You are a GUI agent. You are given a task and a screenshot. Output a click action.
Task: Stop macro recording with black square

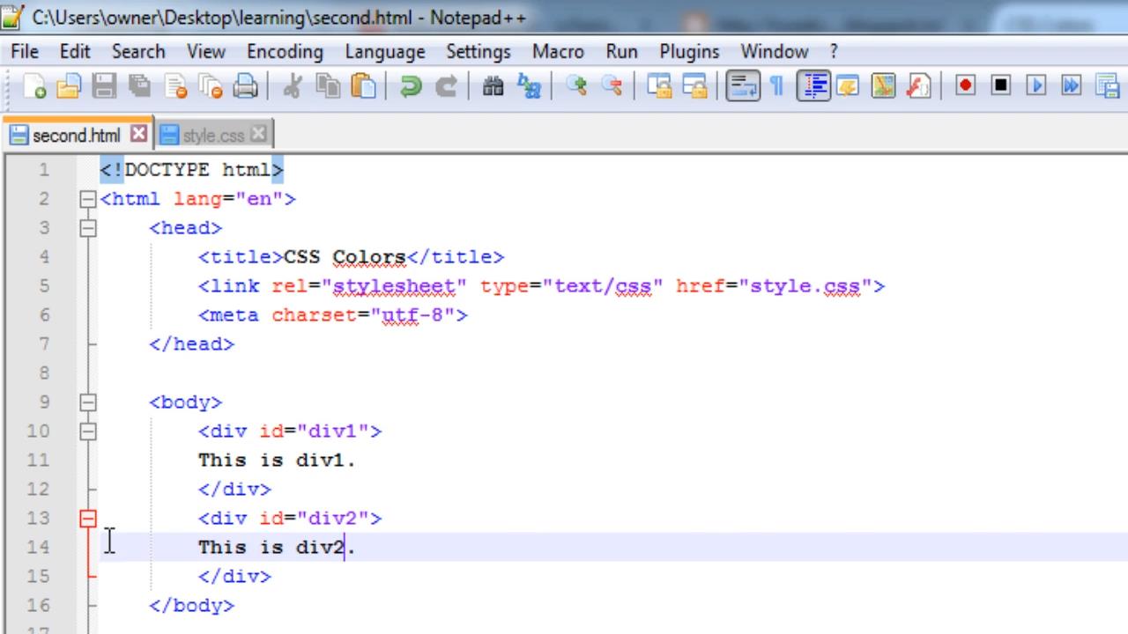click(1001, 85)
